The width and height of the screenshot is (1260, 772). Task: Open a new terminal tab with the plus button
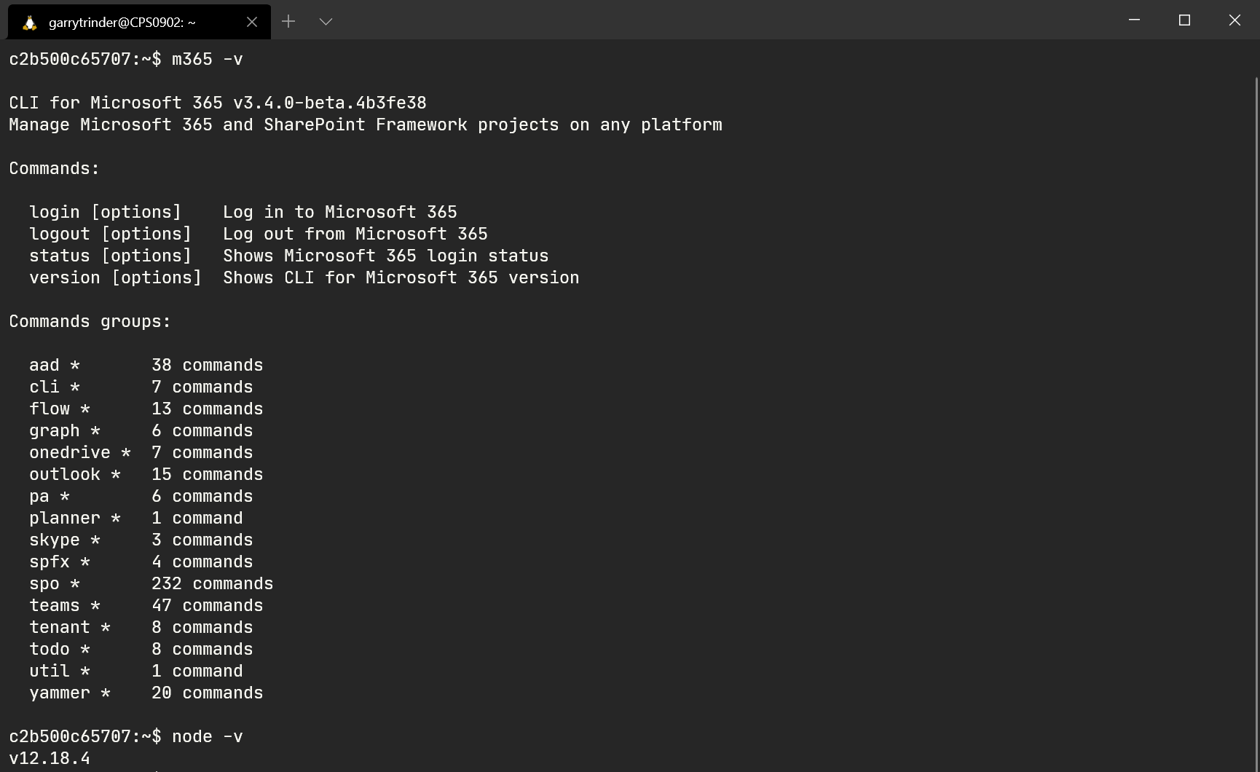(x=288, y=21)
